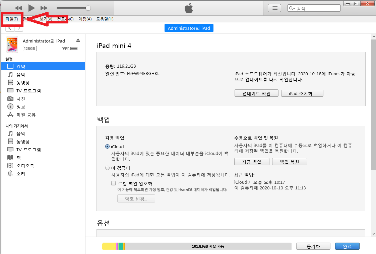Open the 파일(F) menu
The image size is (376, 254).
(x=12, y=19)
